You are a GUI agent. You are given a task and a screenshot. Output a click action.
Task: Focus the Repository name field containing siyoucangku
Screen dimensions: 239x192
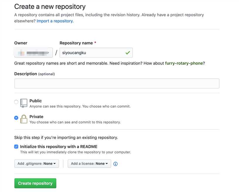pos(96,53)
